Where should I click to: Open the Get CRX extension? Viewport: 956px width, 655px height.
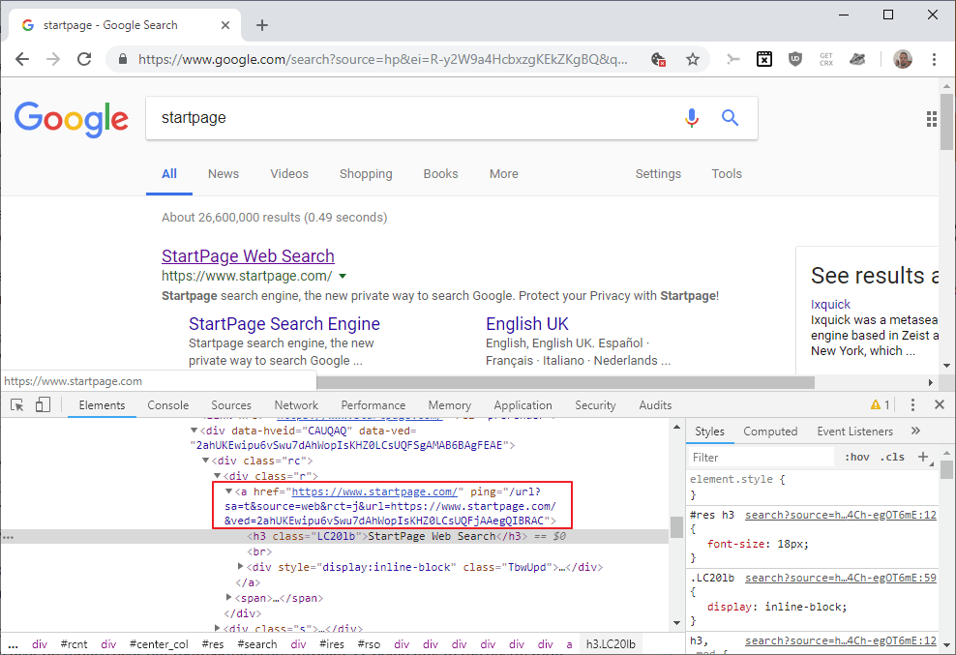point(826,59)
